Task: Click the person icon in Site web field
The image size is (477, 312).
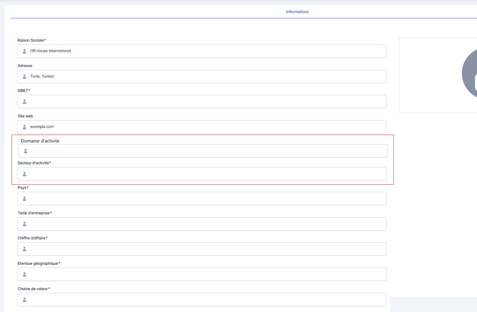Action: [x=24, y=127]
